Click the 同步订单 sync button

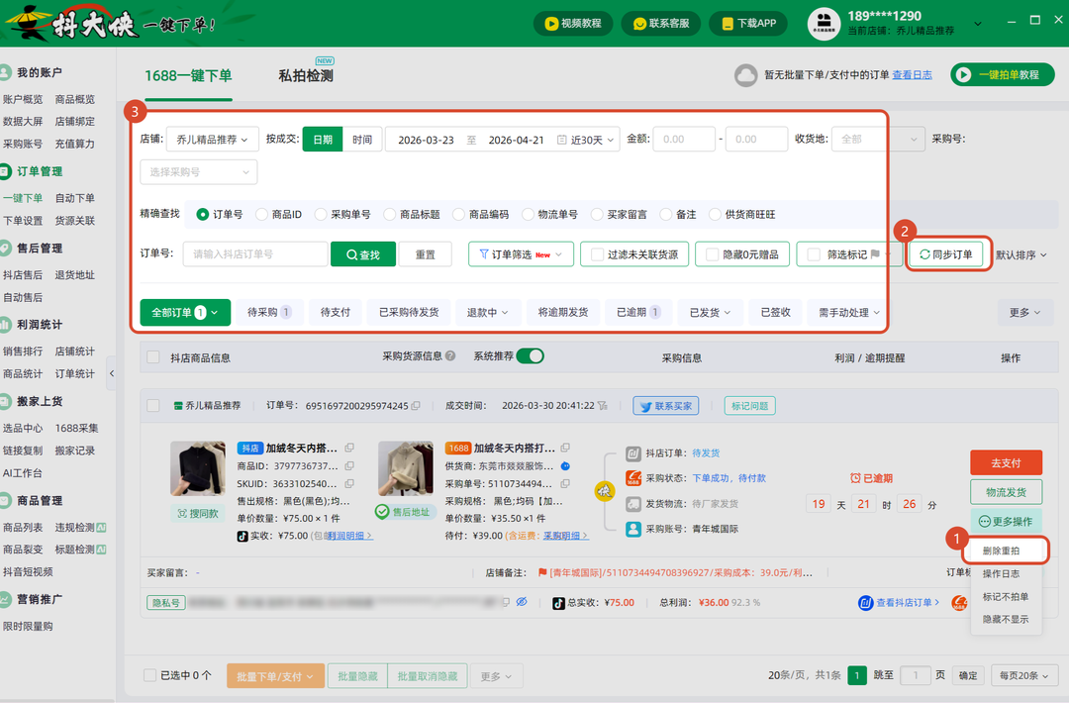945,254
